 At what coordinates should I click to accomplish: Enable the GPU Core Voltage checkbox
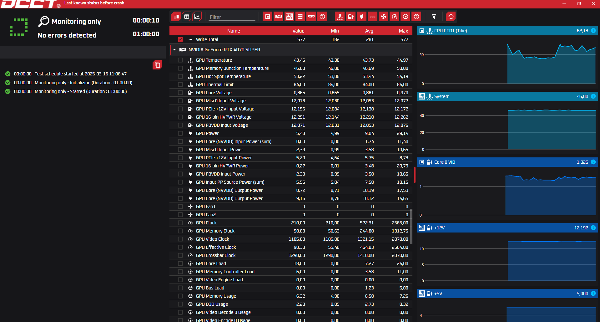click(x=180, y=93)
